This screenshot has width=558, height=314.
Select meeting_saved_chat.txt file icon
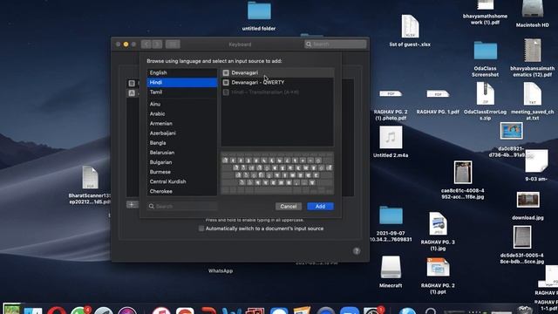click(533, 93)
